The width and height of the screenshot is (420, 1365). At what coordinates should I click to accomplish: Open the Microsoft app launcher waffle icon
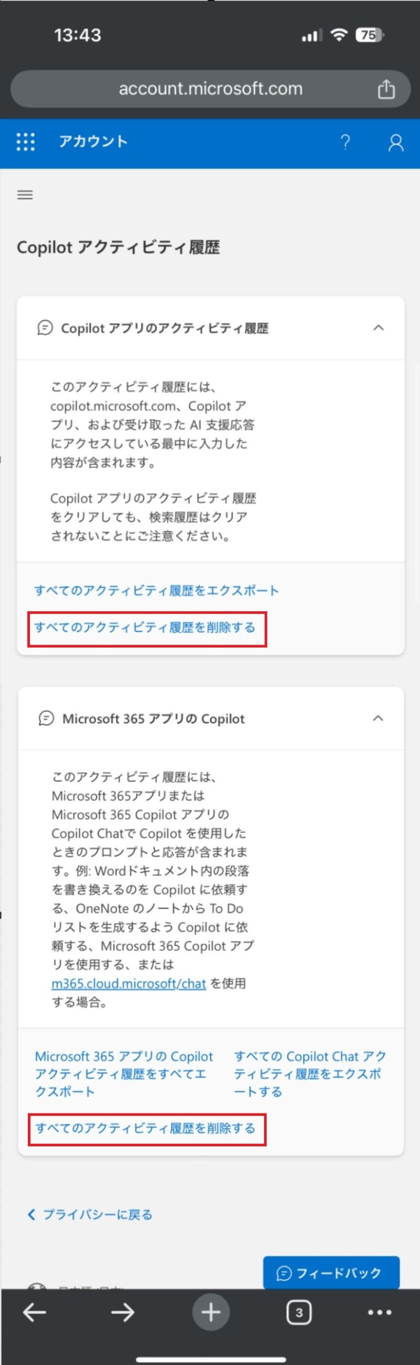pyautogui.click(x=25, y=142)
